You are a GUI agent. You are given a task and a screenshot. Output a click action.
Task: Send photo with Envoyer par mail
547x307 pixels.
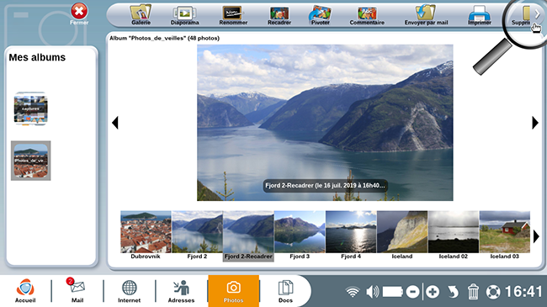click(426, 15)
